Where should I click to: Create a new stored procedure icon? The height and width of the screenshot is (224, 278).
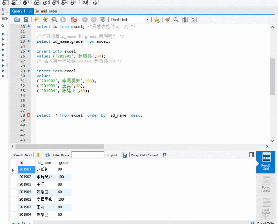tap(65, 2)
